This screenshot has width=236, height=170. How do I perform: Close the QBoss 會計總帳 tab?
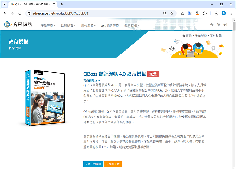coord(54,4)
